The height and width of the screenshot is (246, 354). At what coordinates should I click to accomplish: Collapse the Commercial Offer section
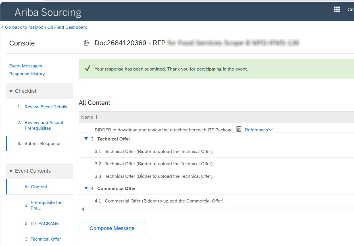point(86,188)
